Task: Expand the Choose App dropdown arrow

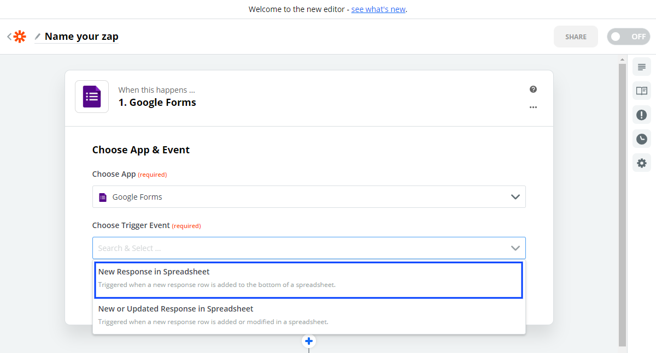Action: click(515, 197)
